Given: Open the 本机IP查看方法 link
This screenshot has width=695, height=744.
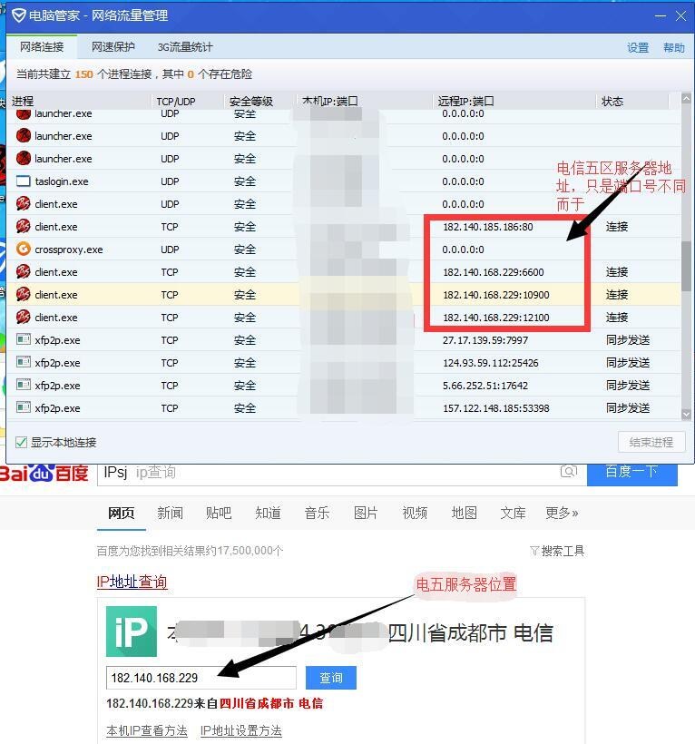Looking at the screenshot, I should coord(147,730).
